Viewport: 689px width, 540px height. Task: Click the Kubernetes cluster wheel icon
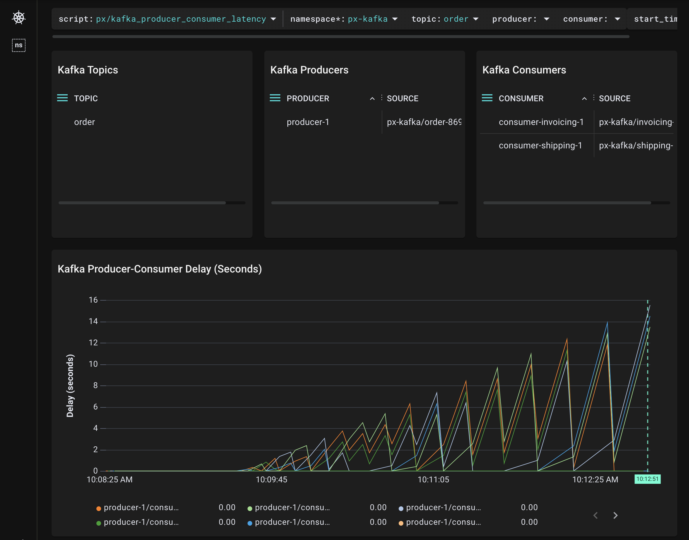pos(19,18)
